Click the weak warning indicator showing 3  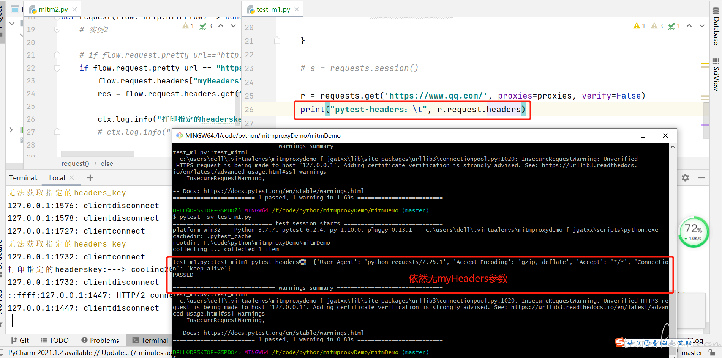tap(657, 26)
